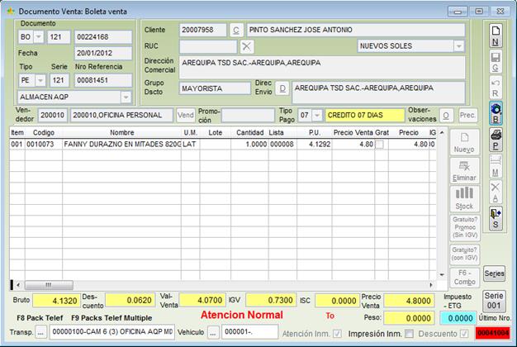Click grid scroll-up arrow

pyautogui.click(x=442, y=132)
